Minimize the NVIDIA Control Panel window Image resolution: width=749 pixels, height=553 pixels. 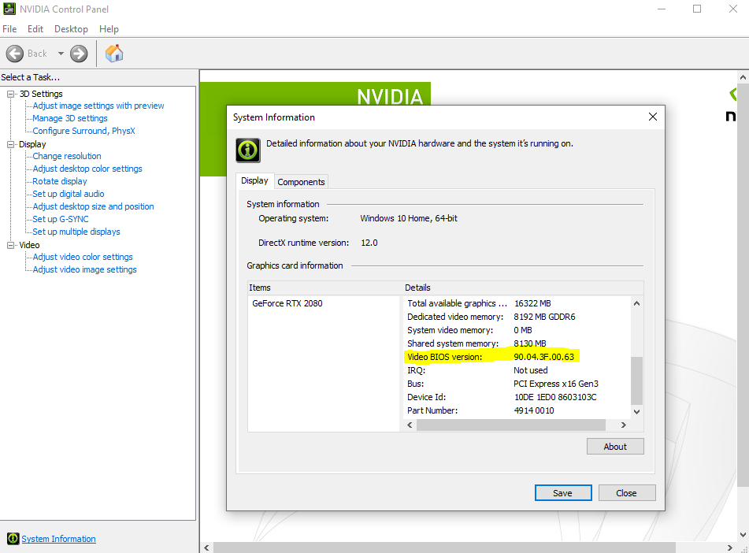pyautogui.click(x=662, y=9)
